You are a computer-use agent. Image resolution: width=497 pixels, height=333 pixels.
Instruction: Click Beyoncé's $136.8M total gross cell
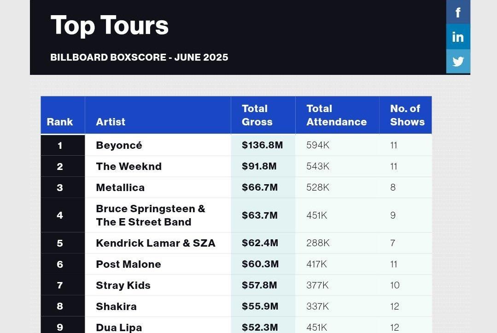pos(263,145)
